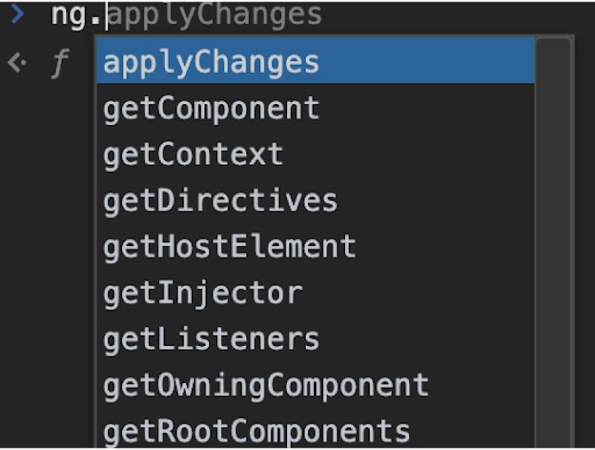Choose getOwningComponent from the list
Screen dimensions: 595x450
(x=315, y=385)
